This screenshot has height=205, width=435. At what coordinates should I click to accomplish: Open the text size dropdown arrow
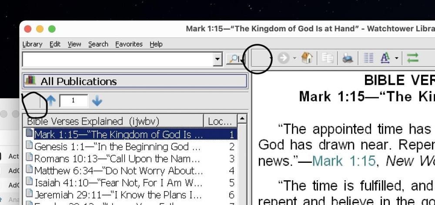396,58
